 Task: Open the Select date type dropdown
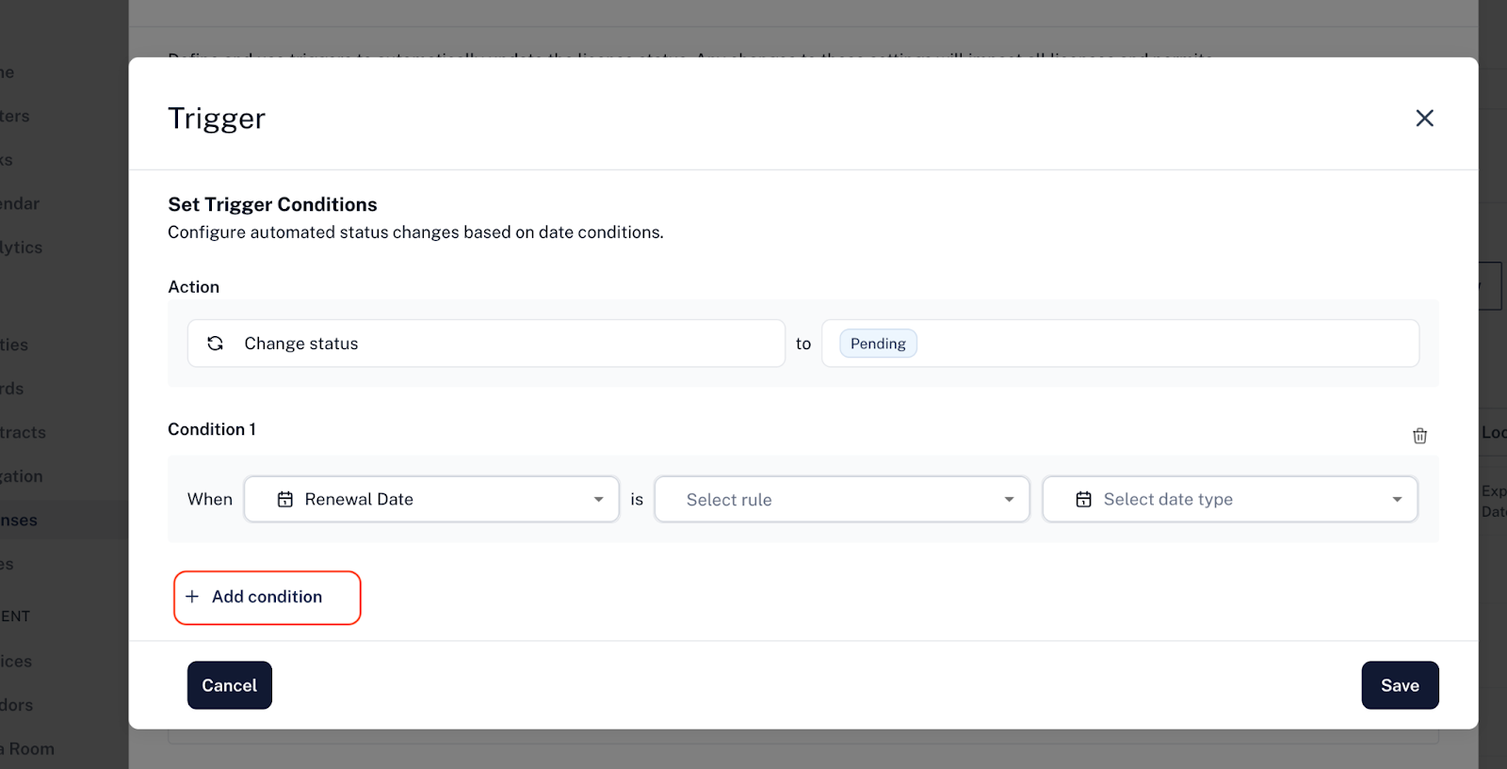(1230, 499)
